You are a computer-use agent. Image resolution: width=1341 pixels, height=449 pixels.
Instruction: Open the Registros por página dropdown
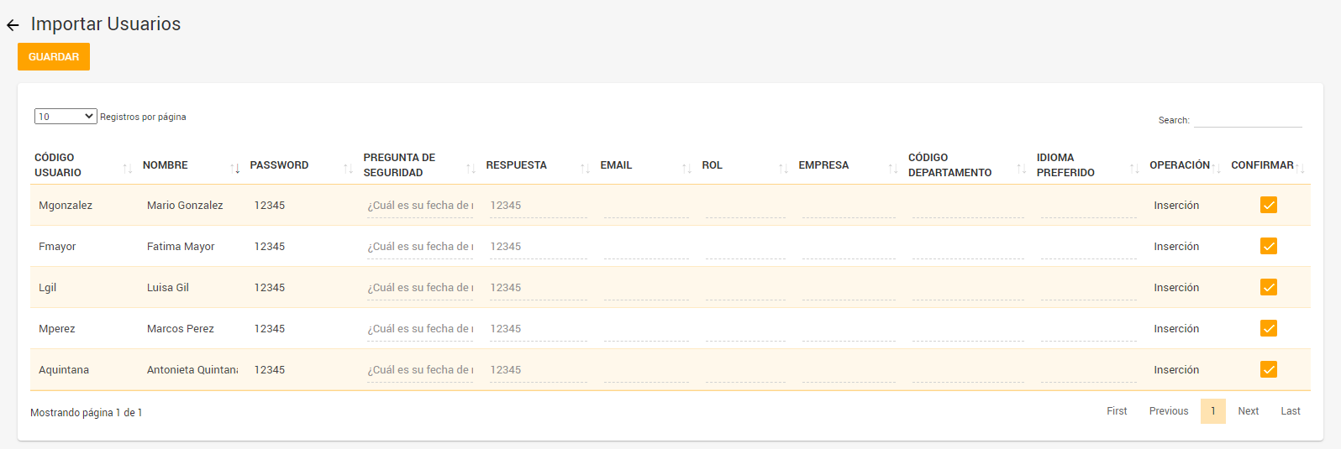(66, 117)
